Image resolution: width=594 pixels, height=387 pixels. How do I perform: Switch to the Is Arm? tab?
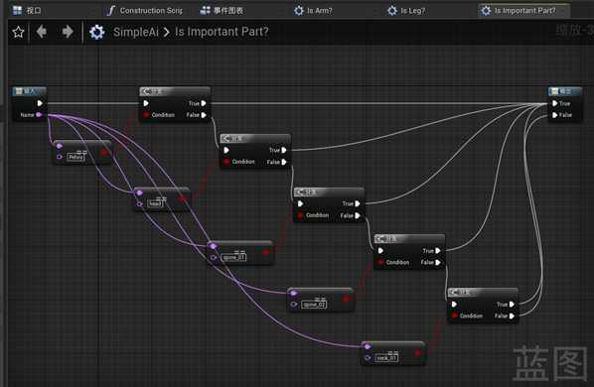click(313, 11)
